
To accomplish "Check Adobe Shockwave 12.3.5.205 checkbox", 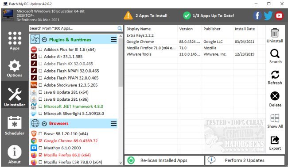I will tap(40, 85).
